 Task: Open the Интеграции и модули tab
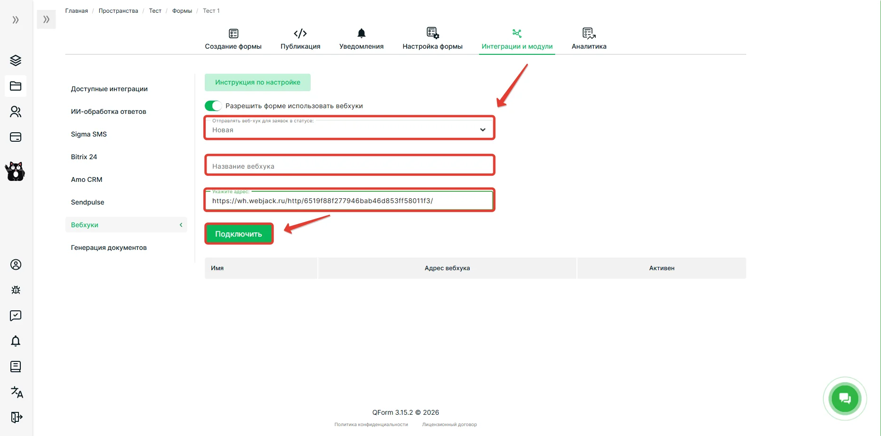(517, 39)
